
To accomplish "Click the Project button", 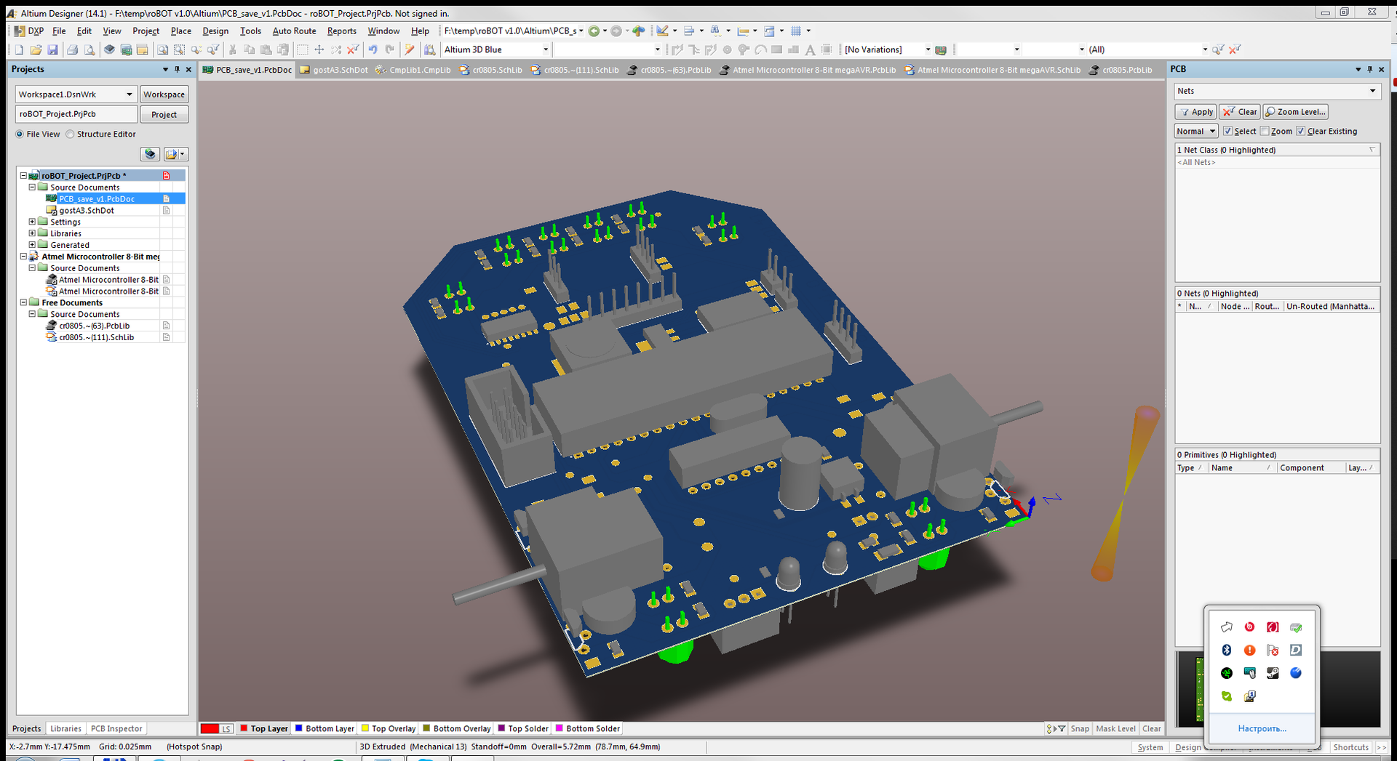I will pyautogui.click(x=164, y=114).
